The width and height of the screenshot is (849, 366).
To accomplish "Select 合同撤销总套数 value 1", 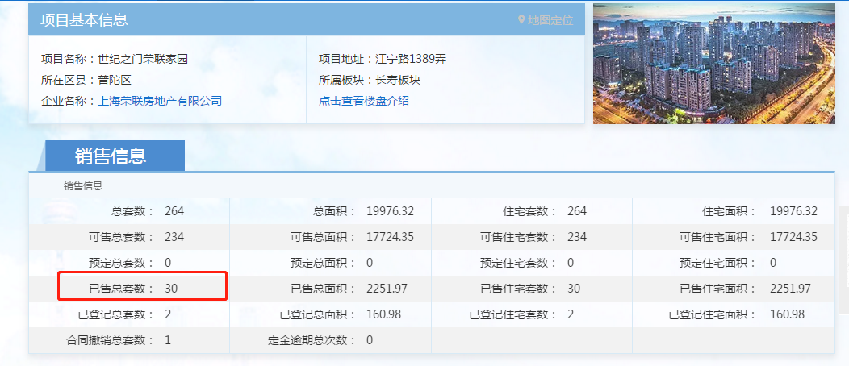I will (x=168, y=340).
